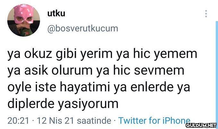This screenshot has width=218, height=129.
Task: Open the Twitter for iPhone source link
Action: [154, 120]
